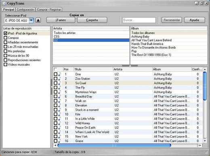210x156 pixels.
Task: Focus the Buscar search field
Action: tap(139, 20)
